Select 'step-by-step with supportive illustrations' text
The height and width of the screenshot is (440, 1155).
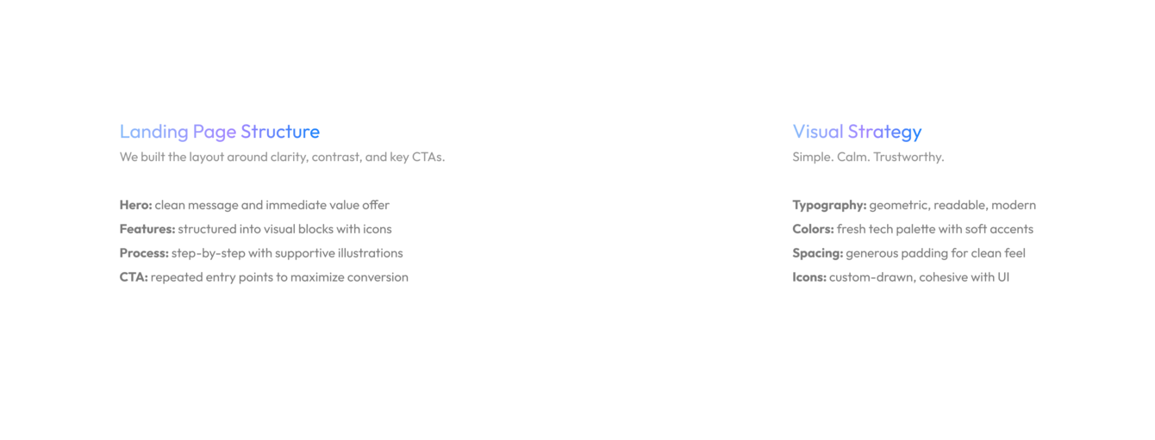(287, 253)
